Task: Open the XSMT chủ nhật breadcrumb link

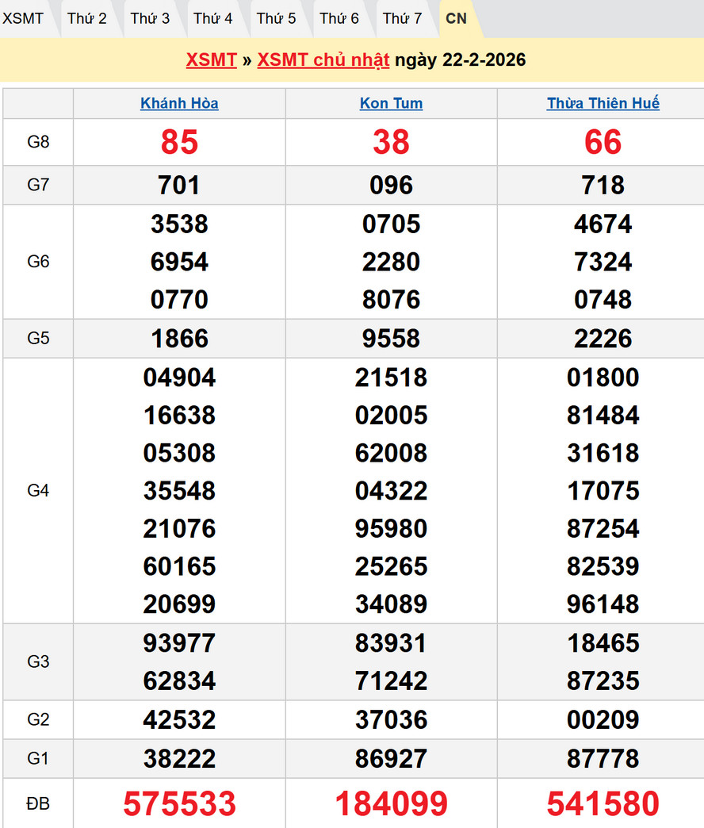Action: pyautogui.click(x=323, y=60)
